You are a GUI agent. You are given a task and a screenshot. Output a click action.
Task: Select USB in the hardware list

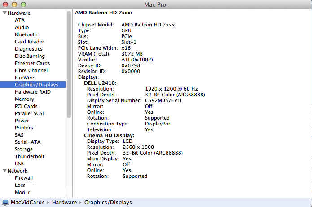[x=19, y=164]
